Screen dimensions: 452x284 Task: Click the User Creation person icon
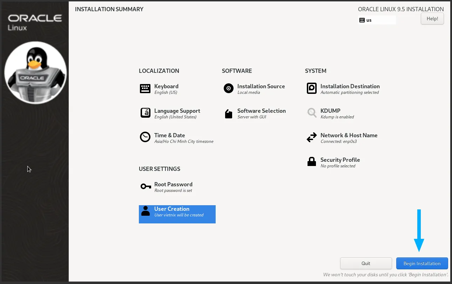click(145, 211)
